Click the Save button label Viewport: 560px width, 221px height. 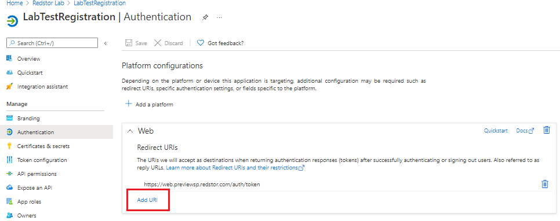[141, 43]
